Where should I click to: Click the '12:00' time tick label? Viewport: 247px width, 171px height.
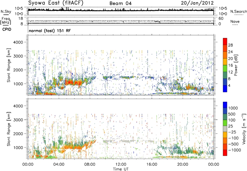click(x=121, y=165)
